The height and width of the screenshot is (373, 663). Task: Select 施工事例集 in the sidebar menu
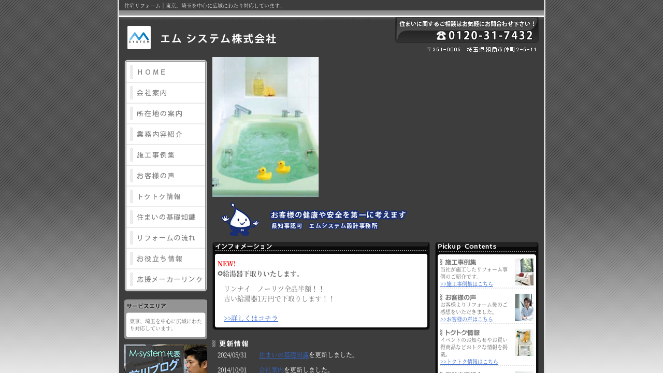pyautogui.click(x=166, y=155)
